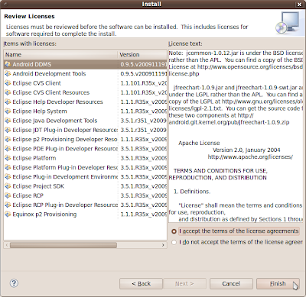This screenshot has width=306, height=297.
Task: Click the Eclipse CVS Client row icon
Action: (8, 83)
